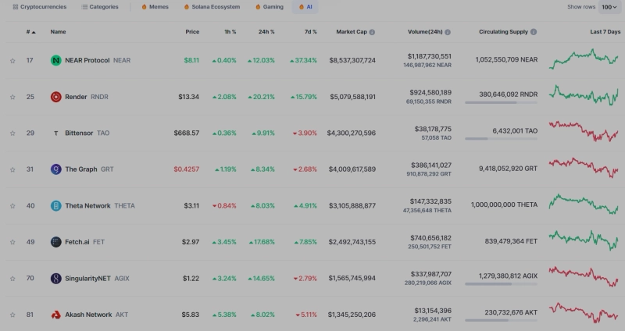Screen dimensions: 625x331
Task: Open The Graph GRT coin page
Action: pyautogui.click(x=81, y=169)
